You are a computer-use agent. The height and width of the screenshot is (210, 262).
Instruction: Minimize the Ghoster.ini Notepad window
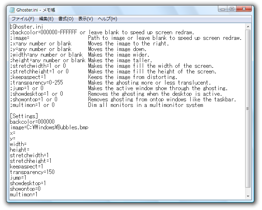point(223,9)
